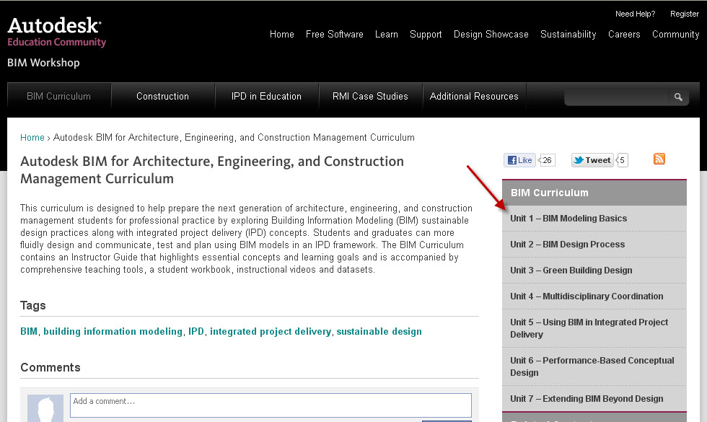707x422 pixels.
Task: Open the Additional Resources tab
Action: 474,97
